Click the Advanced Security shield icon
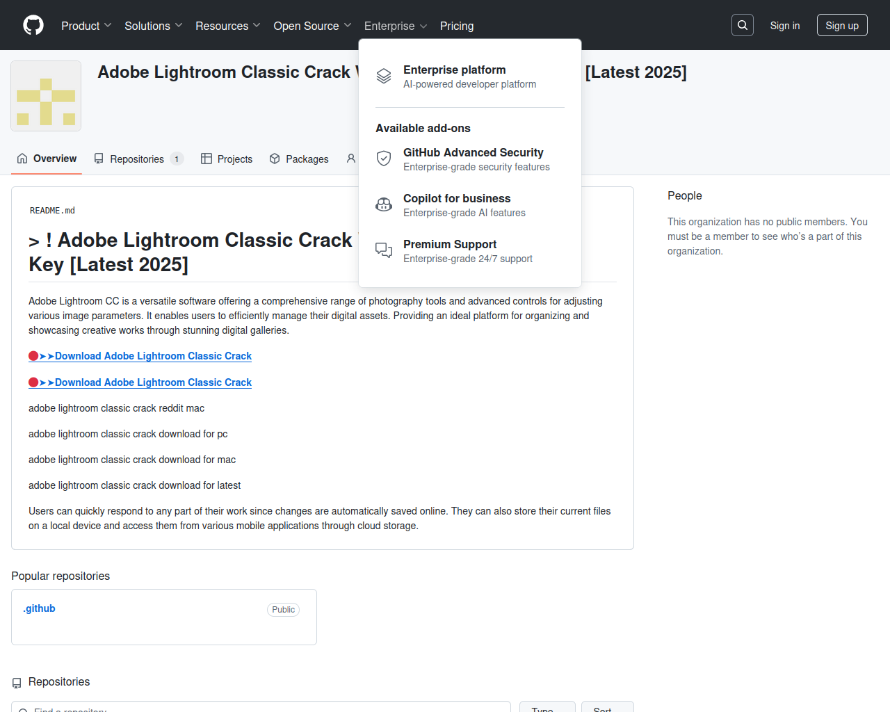Image resolution: width=890 pixels, height=712 pixels. 384,159
